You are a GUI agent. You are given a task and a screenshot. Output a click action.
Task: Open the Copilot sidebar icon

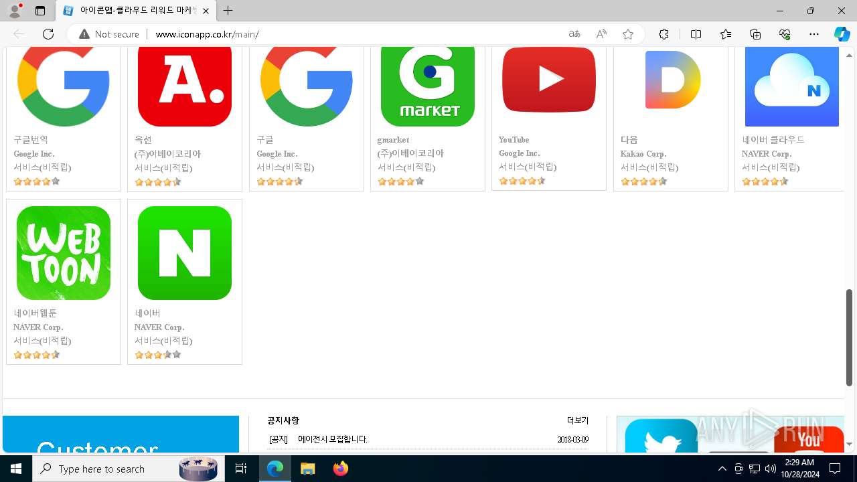coord(842,34)
